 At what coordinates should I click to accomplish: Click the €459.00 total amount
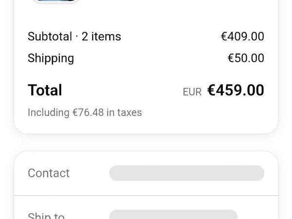tap(236, 90)
